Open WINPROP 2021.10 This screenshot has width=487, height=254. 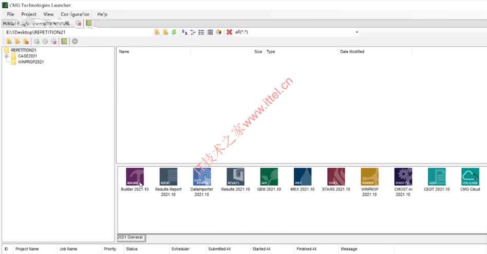pos(369,182)
